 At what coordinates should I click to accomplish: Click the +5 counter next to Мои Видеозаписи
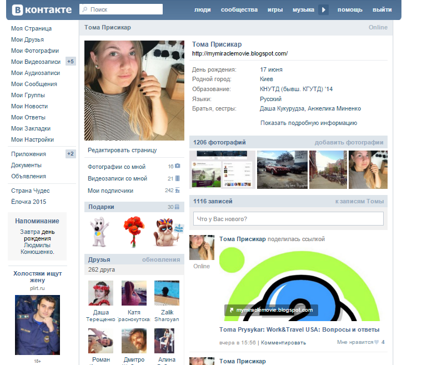pos(71,62)
